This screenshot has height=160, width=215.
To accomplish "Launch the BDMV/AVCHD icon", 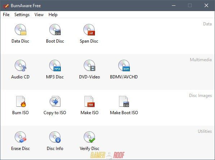I will coord(124,66).
